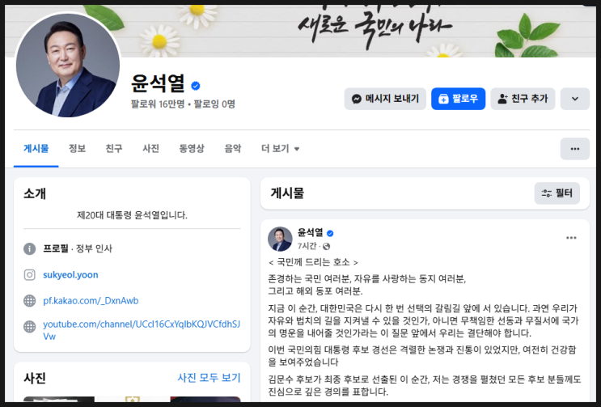This screenshot has width=601, height=407.
Task: Open the 필터 posts filter
Action: (x=557, y=193)
